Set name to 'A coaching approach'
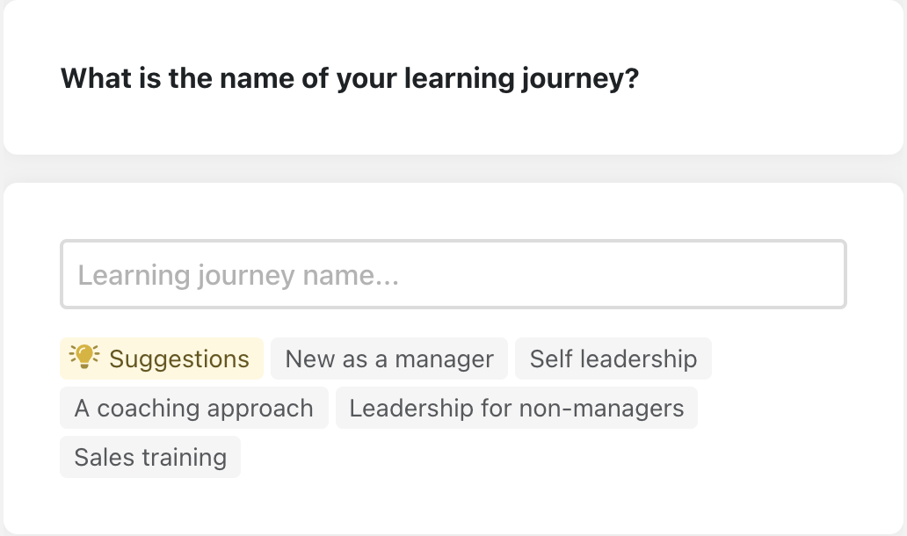Screen dimensions: 907x536 point(193,409)
